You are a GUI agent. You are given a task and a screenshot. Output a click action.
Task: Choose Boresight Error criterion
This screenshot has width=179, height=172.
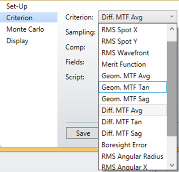pos(133,145)
